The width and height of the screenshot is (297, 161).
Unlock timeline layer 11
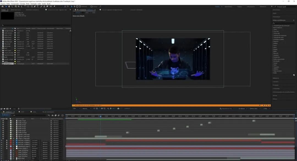7,141
